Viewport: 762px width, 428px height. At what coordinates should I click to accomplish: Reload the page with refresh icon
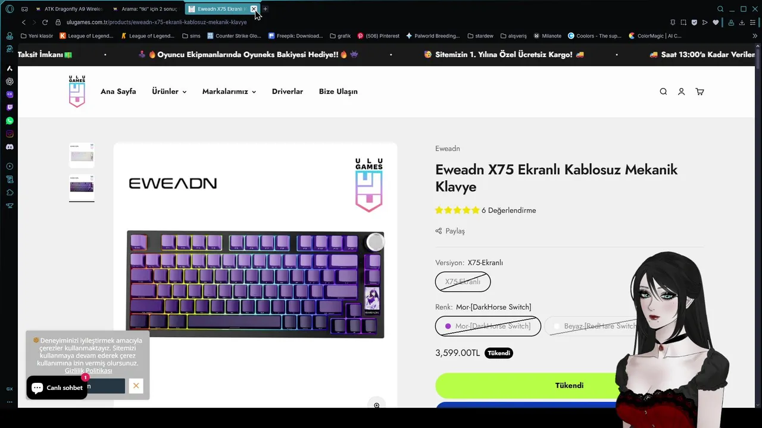click(45, 22)
